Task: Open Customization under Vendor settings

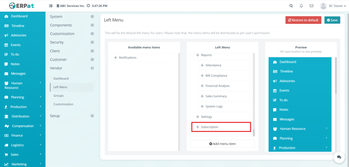Action: pos(63,104)
